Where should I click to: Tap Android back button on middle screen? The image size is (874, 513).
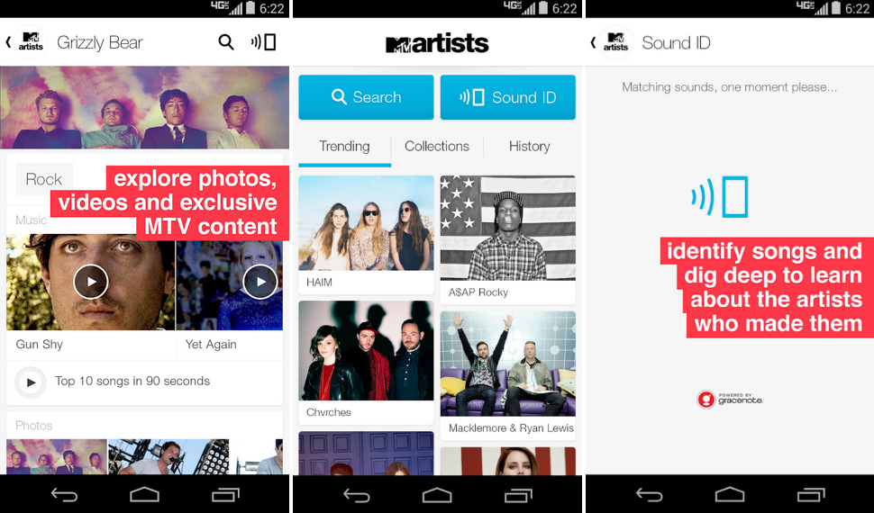coord(356,495)
